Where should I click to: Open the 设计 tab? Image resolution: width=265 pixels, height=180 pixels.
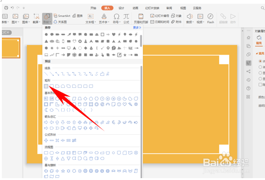(121, 8)
